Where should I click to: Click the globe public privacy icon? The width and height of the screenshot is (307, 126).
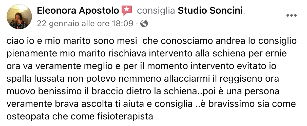pyautogui.click(x=144, y=24)
